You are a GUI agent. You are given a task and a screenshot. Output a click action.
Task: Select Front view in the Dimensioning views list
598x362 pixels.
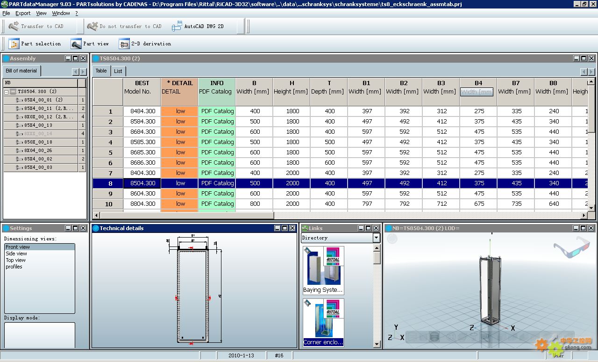40,247
